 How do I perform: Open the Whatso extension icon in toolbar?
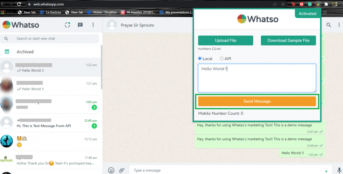pos(318,4)
